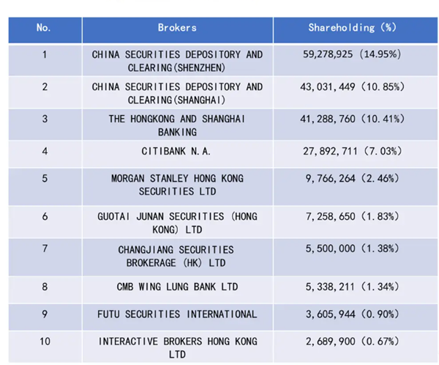Image resolution: width=439 pixels, height=365 pixels.
Task: Select China Securities Depository and Clearing (Shanghai) cell
Action: (177, 93)
